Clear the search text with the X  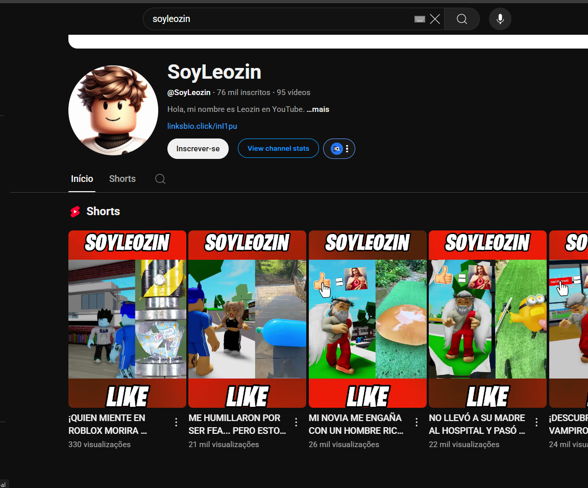point(435,19)
